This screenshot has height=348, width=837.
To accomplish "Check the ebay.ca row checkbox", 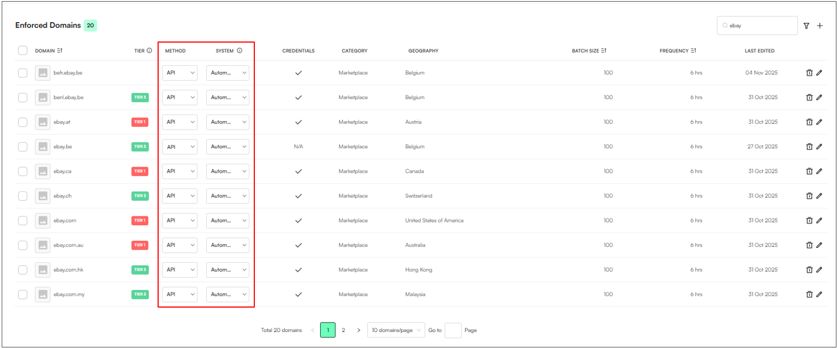I will (23, 171).
